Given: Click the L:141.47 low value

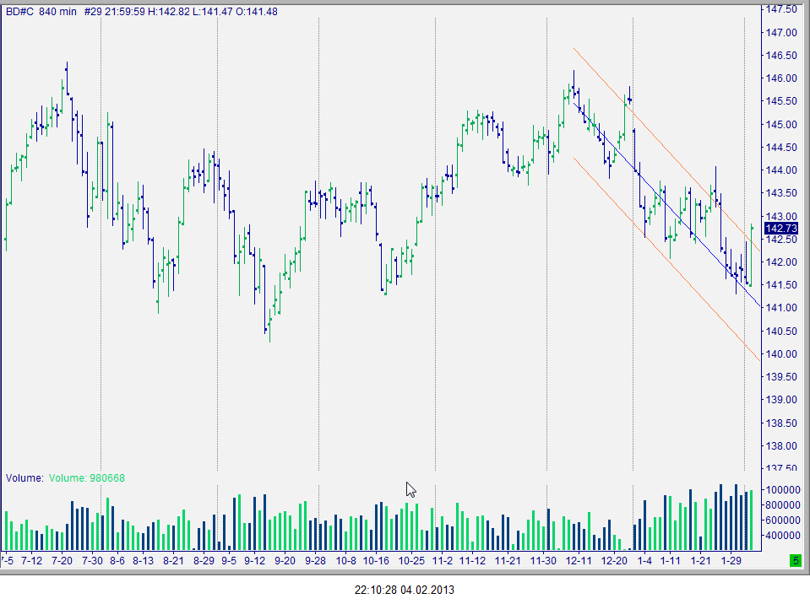Looking at the screenshot, I should pos(212,11).
